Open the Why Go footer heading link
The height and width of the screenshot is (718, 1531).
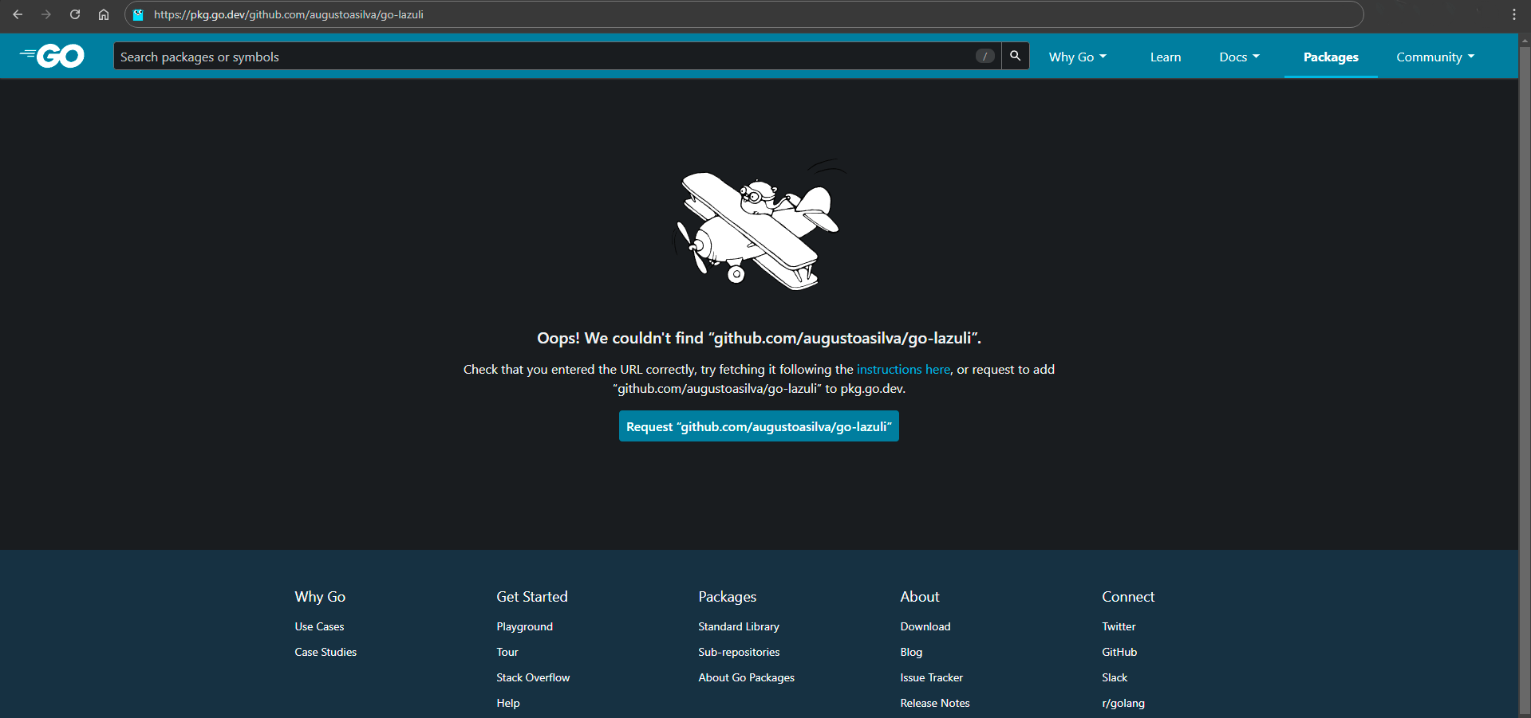coord(320,597)
